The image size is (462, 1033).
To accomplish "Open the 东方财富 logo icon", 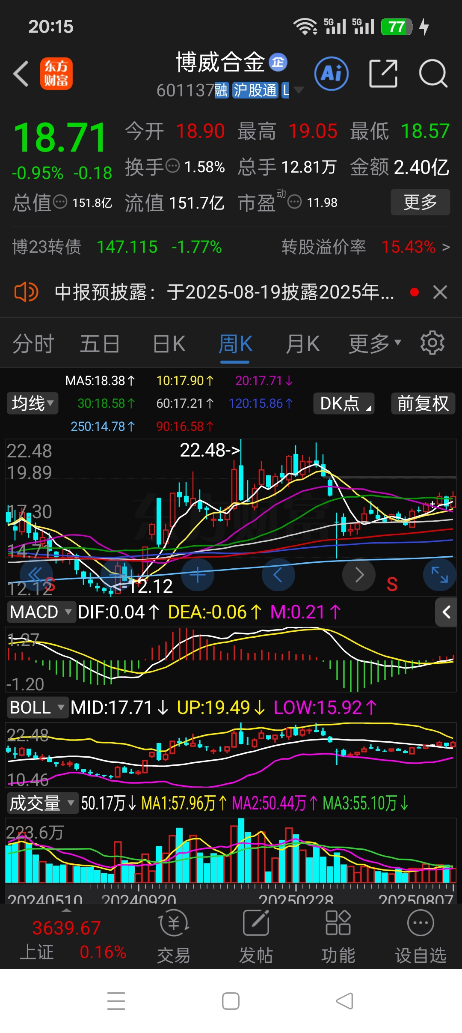I will [x=56, y=74].
